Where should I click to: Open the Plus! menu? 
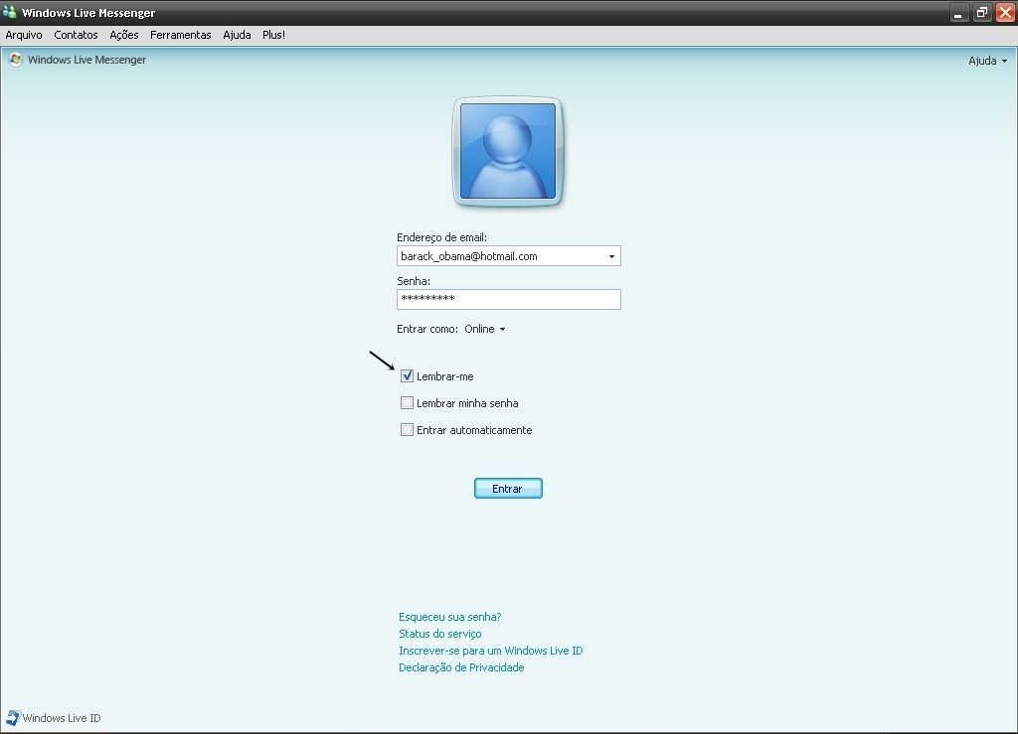274,35
